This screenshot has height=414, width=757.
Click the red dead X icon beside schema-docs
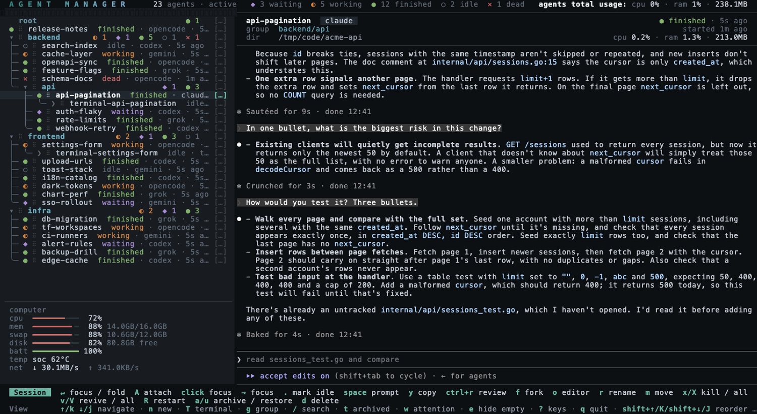pyautogui.click(x=25, y=79)
